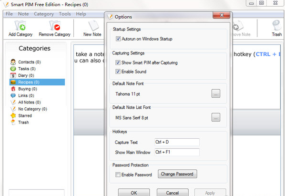This screenshot has width=285, height=196.
Task: Create a note with the New Note icon
Action: click(x=93, y=25)
